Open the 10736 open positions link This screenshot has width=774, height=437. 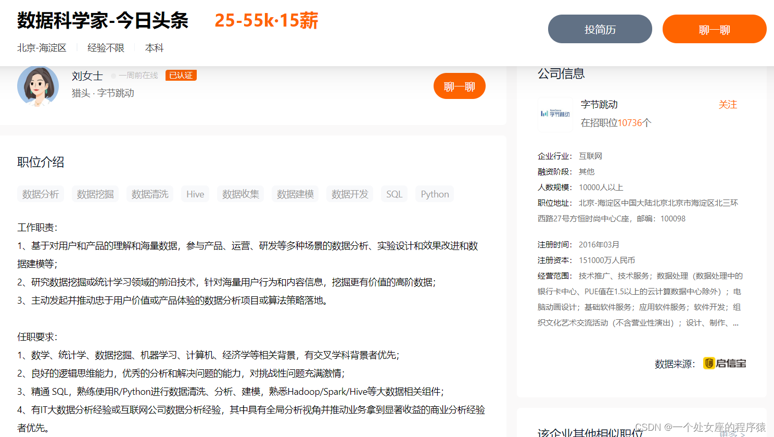click(x=630, y=123)
